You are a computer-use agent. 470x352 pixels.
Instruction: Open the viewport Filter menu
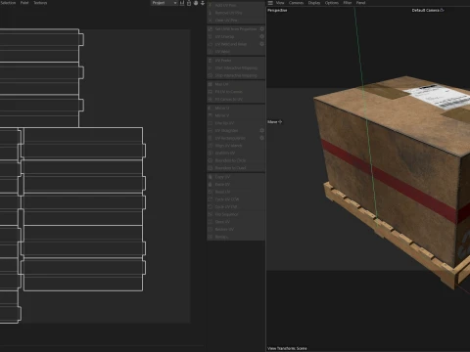coord(348,3)
